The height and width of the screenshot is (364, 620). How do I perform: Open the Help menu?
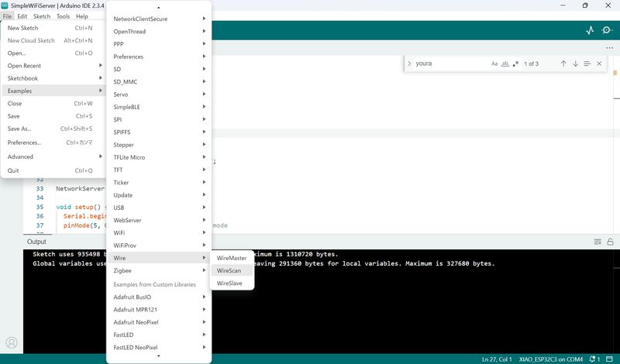click(x=82, y=16)
